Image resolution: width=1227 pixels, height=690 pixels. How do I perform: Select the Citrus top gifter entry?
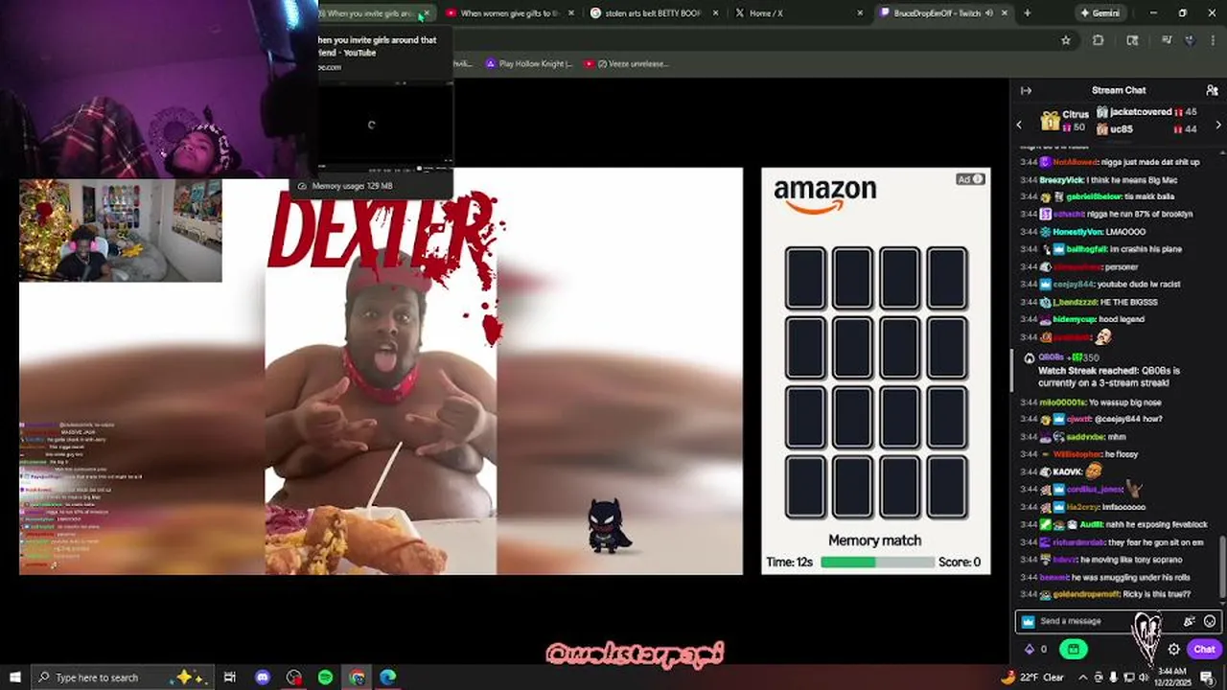click(x=1064, y=121)
